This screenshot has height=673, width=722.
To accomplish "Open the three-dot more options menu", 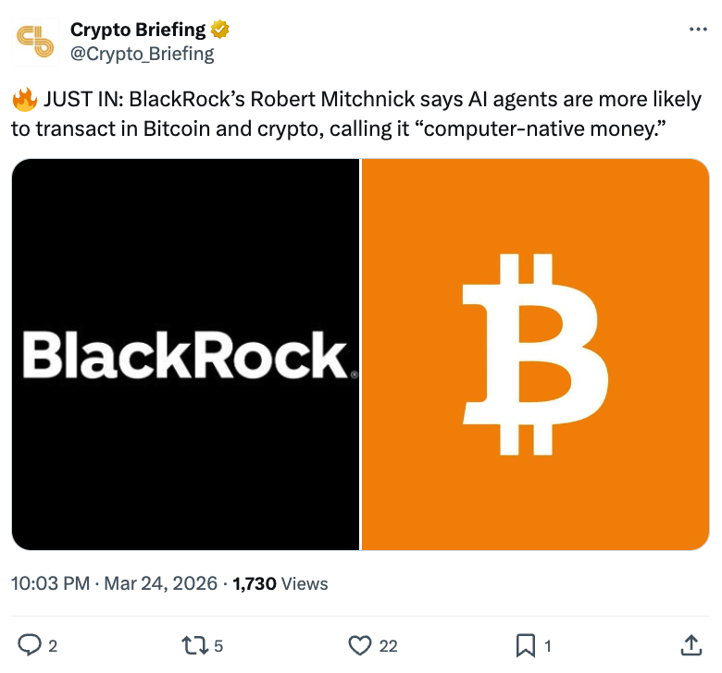I will (x=698, y=30).
